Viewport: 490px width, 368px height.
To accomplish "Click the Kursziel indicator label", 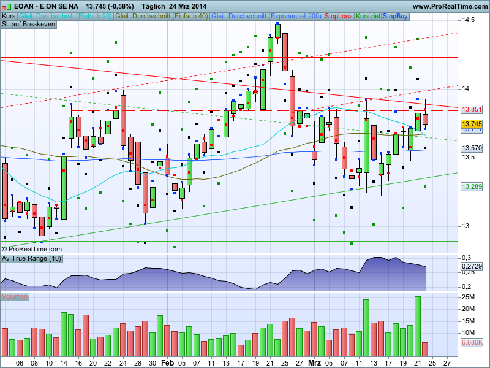I will click(x=368, y=17).
